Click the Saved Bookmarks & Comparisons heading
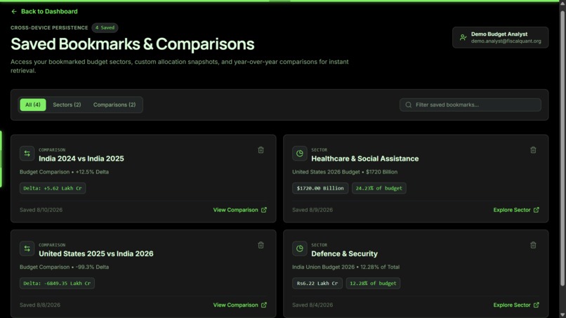This screenshot has height=318, width=566. [133, 44]
